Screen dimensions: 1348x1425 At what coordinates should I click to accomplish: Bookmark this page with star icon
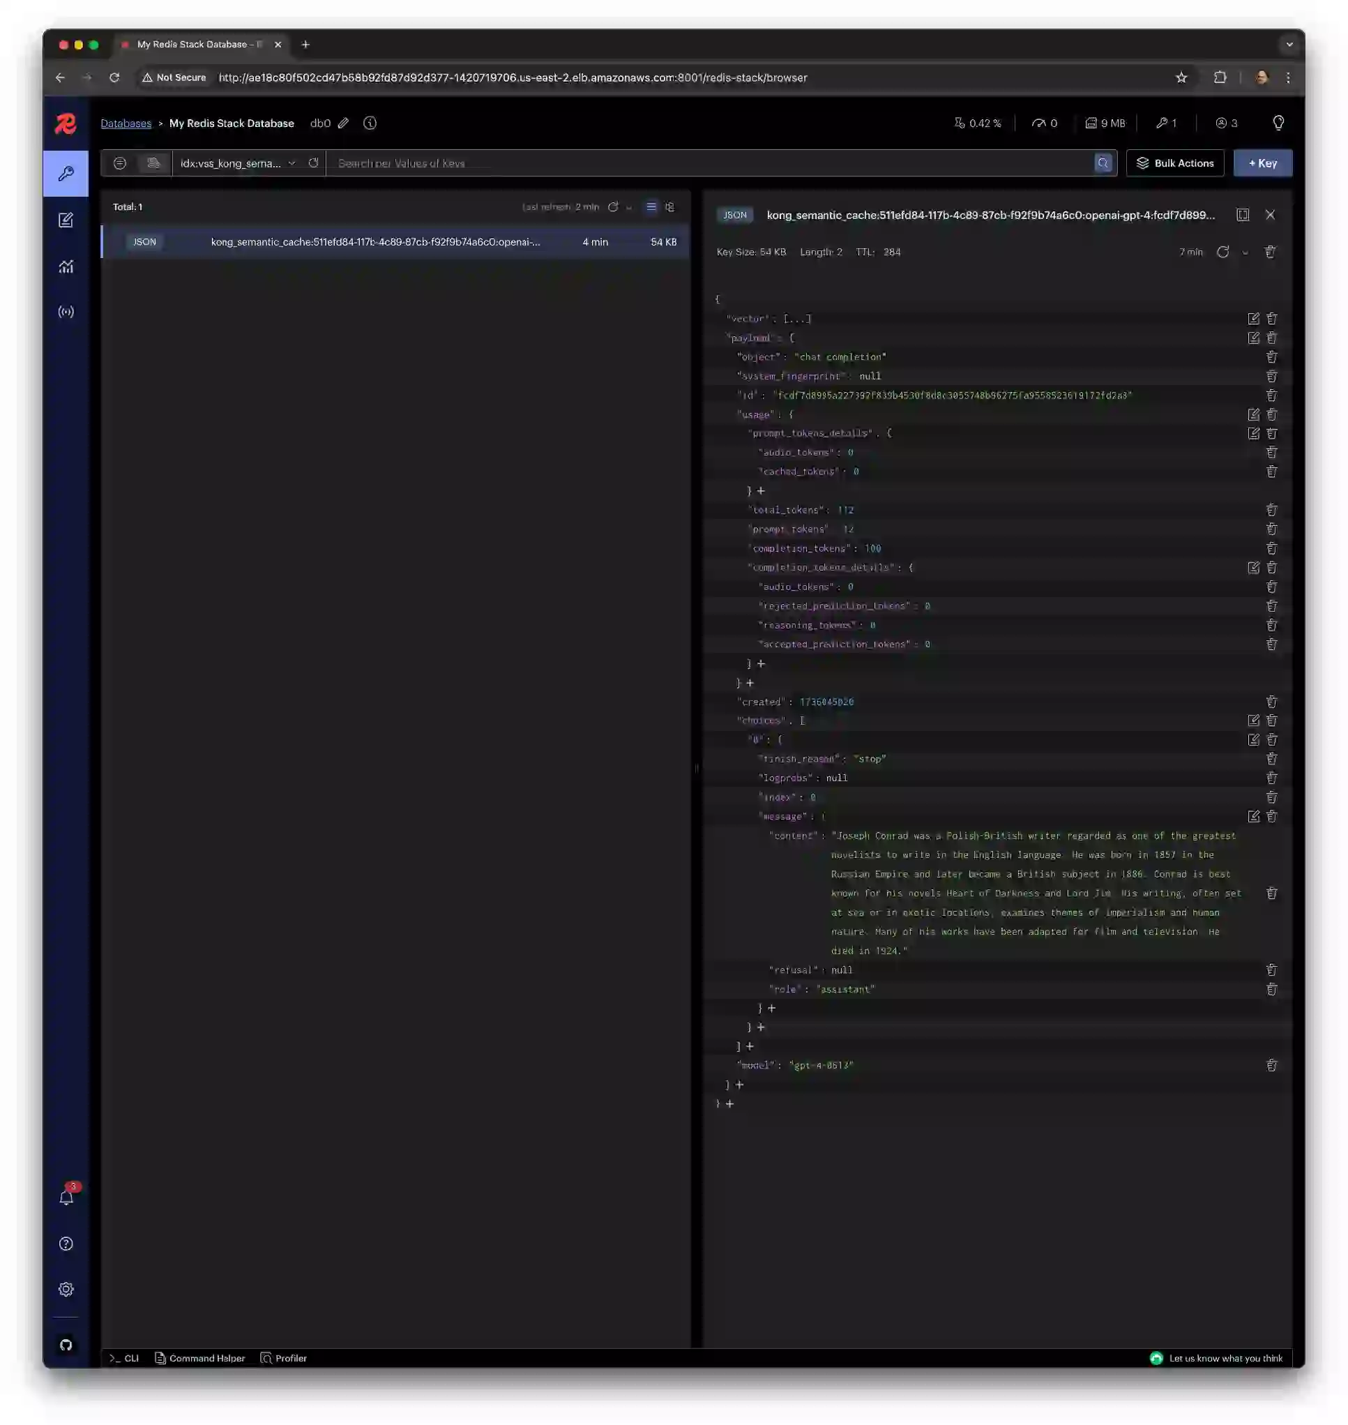[x=1181, y=77]
